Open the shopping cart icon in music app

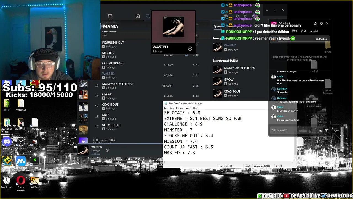[110, 16]
